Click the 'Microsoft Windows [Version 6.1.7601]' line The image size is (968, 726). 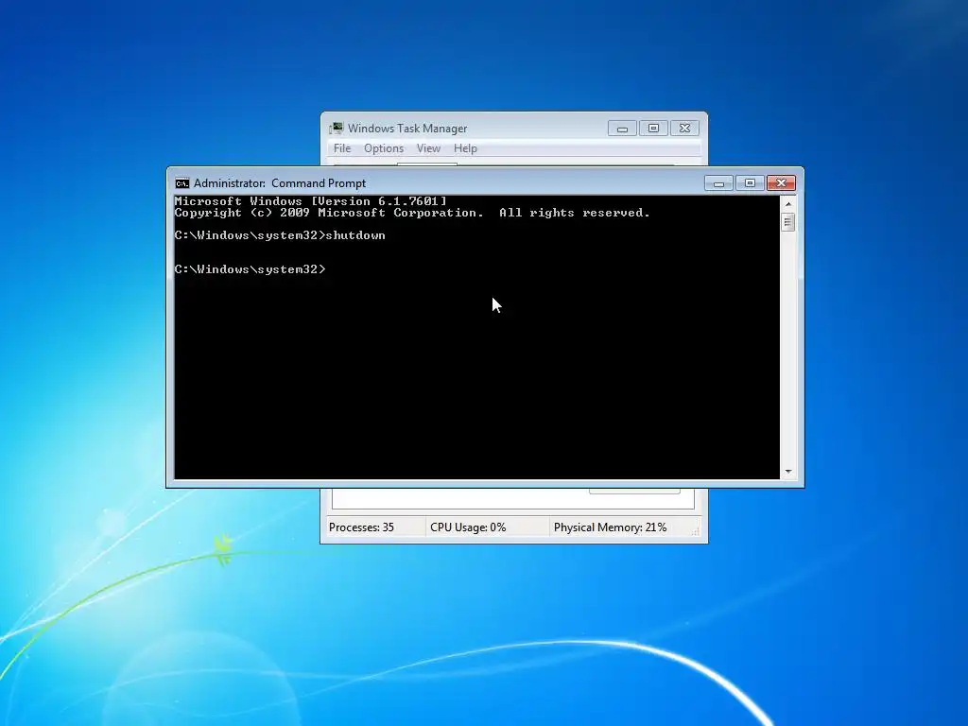(310, 201)
